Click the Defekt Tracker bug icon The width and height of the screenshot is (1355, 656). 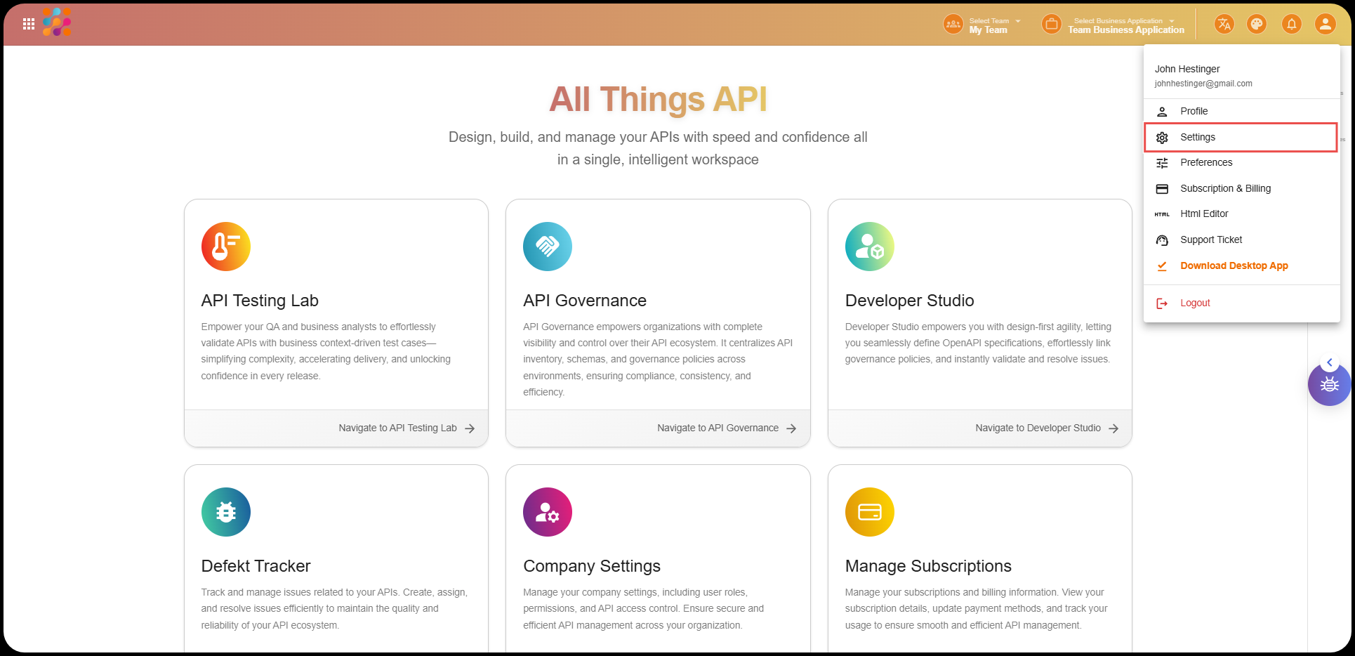pos(225,512)
